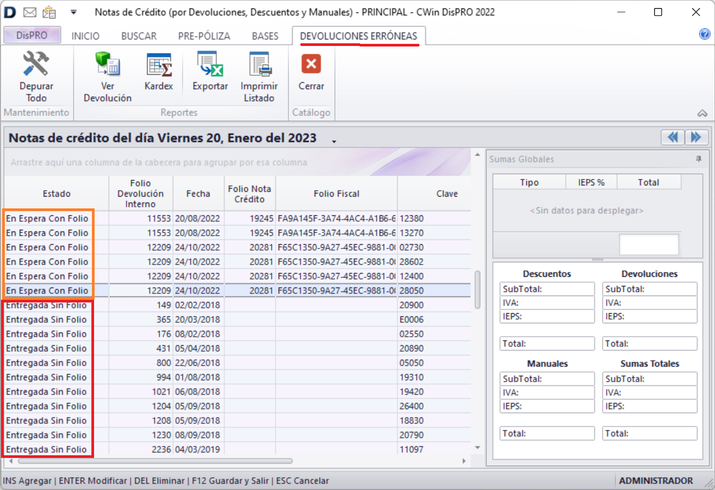Open quick access toolbar customize dropdown
This screenshot has height=490, width=715.
(x=74, y=12)
